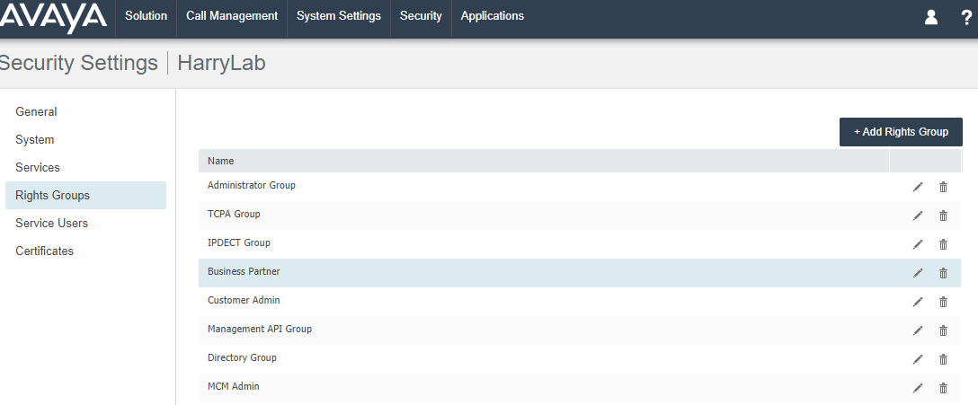
Task: Delete TCPA Group with trash icon
Action: pos(943,216)
